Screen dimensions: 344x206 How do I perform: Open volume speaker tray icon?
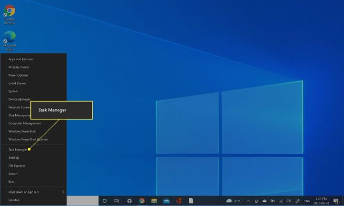click(x=289, y=201)
